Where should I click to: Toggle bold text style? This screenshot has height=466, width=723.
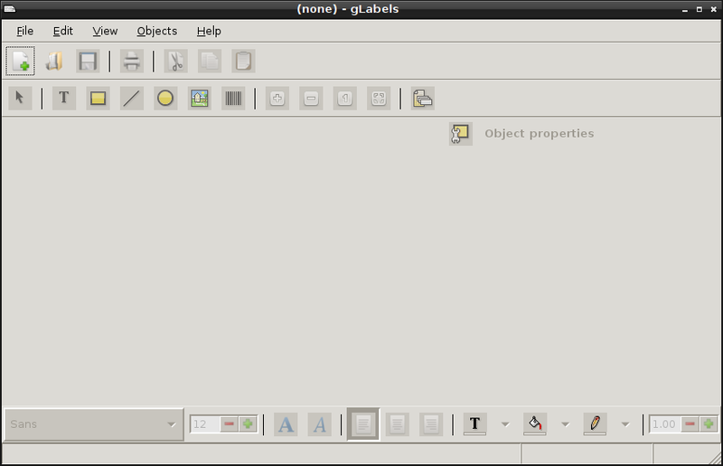[x=286, y=424]
